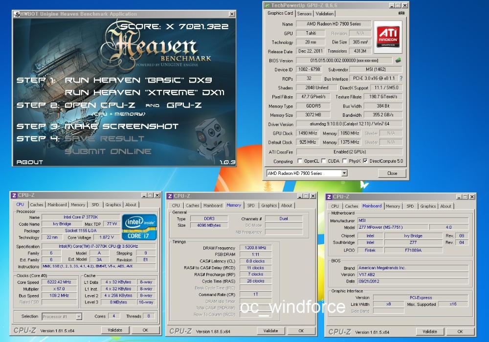This screenshot has width=489, height=342.
Task: Click the ATI CrossFire Enabled (2 GPUs) field
Action: point(349,151)
